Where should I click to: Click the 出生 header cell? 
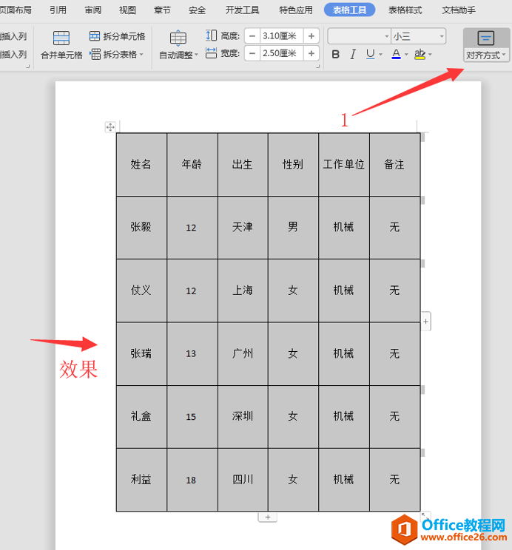pos(243,165)
